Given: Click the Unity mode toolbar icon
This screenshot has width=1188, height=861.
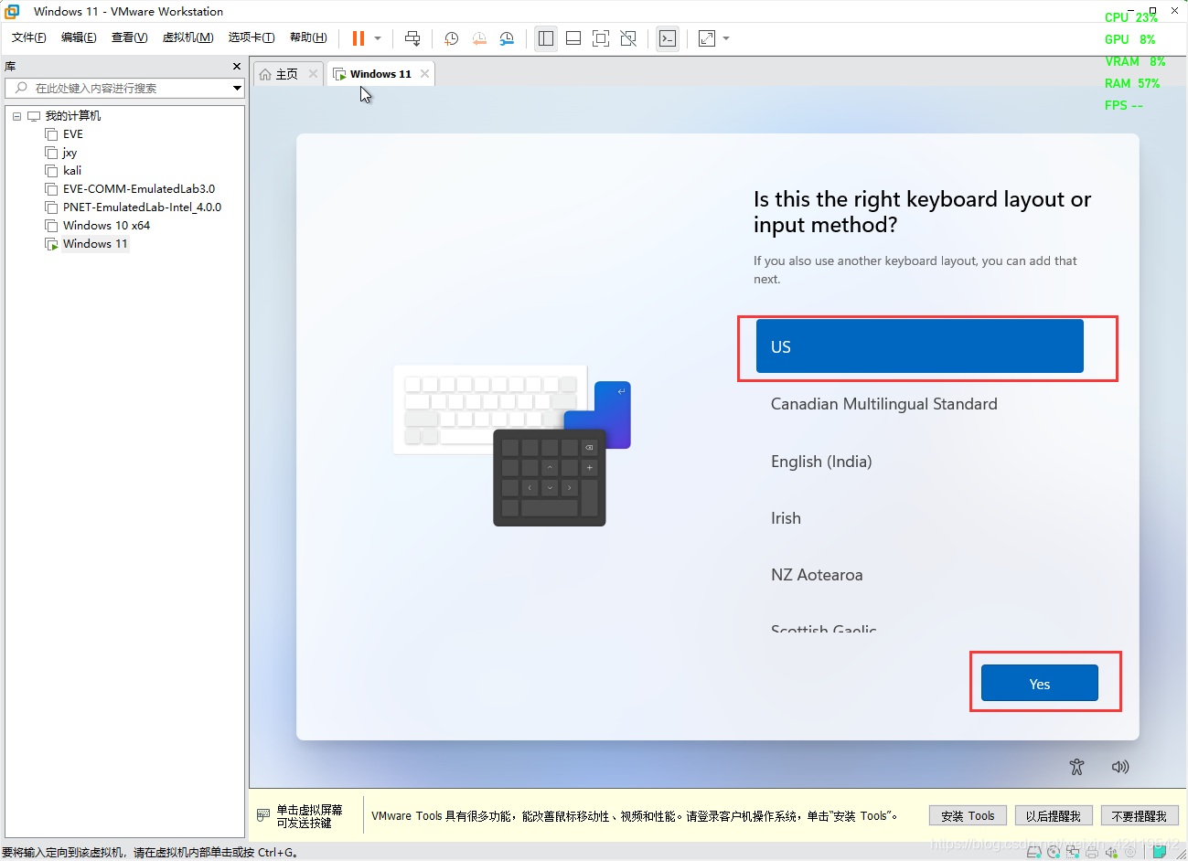Looking at the screenshot, I should tap(628, 38).
